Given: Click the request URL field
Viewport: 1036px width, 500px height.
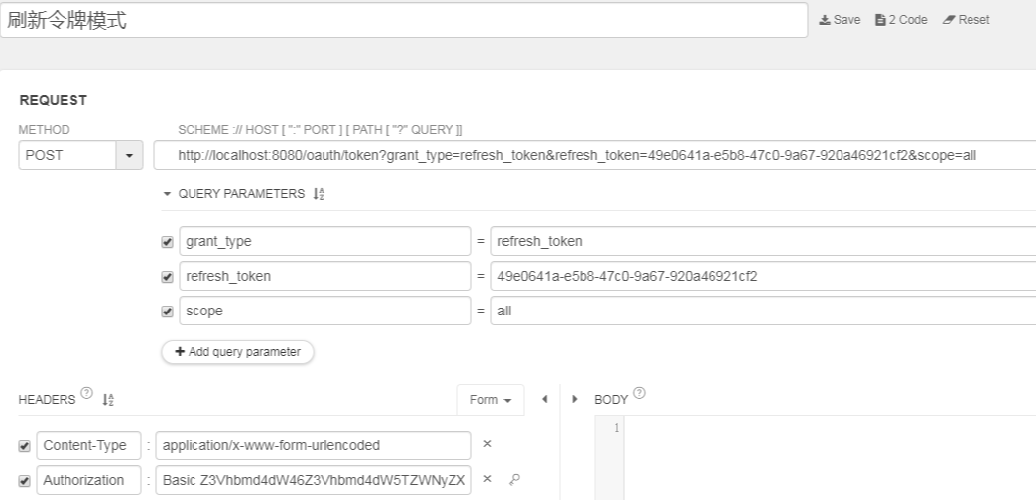Looking at the screenshot, I should tap(595, 156).
